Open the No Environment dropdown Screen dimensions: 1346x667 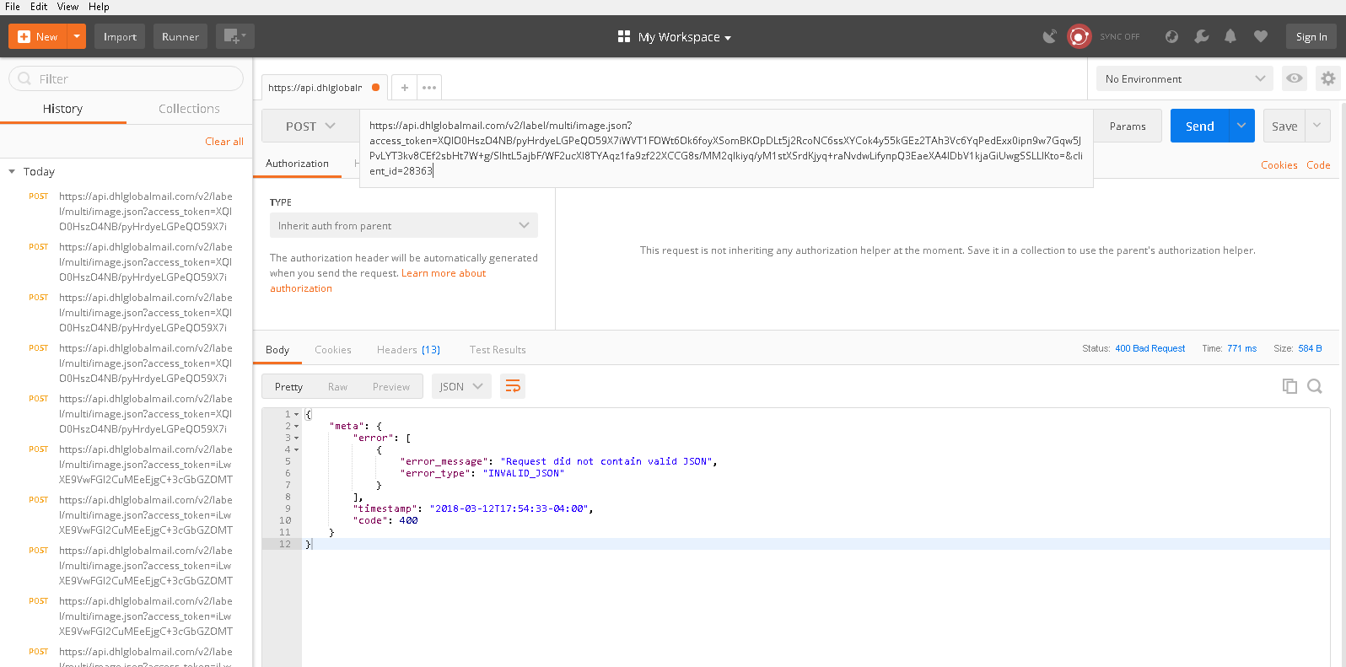pyautogui.click(x=1184, y=78)
